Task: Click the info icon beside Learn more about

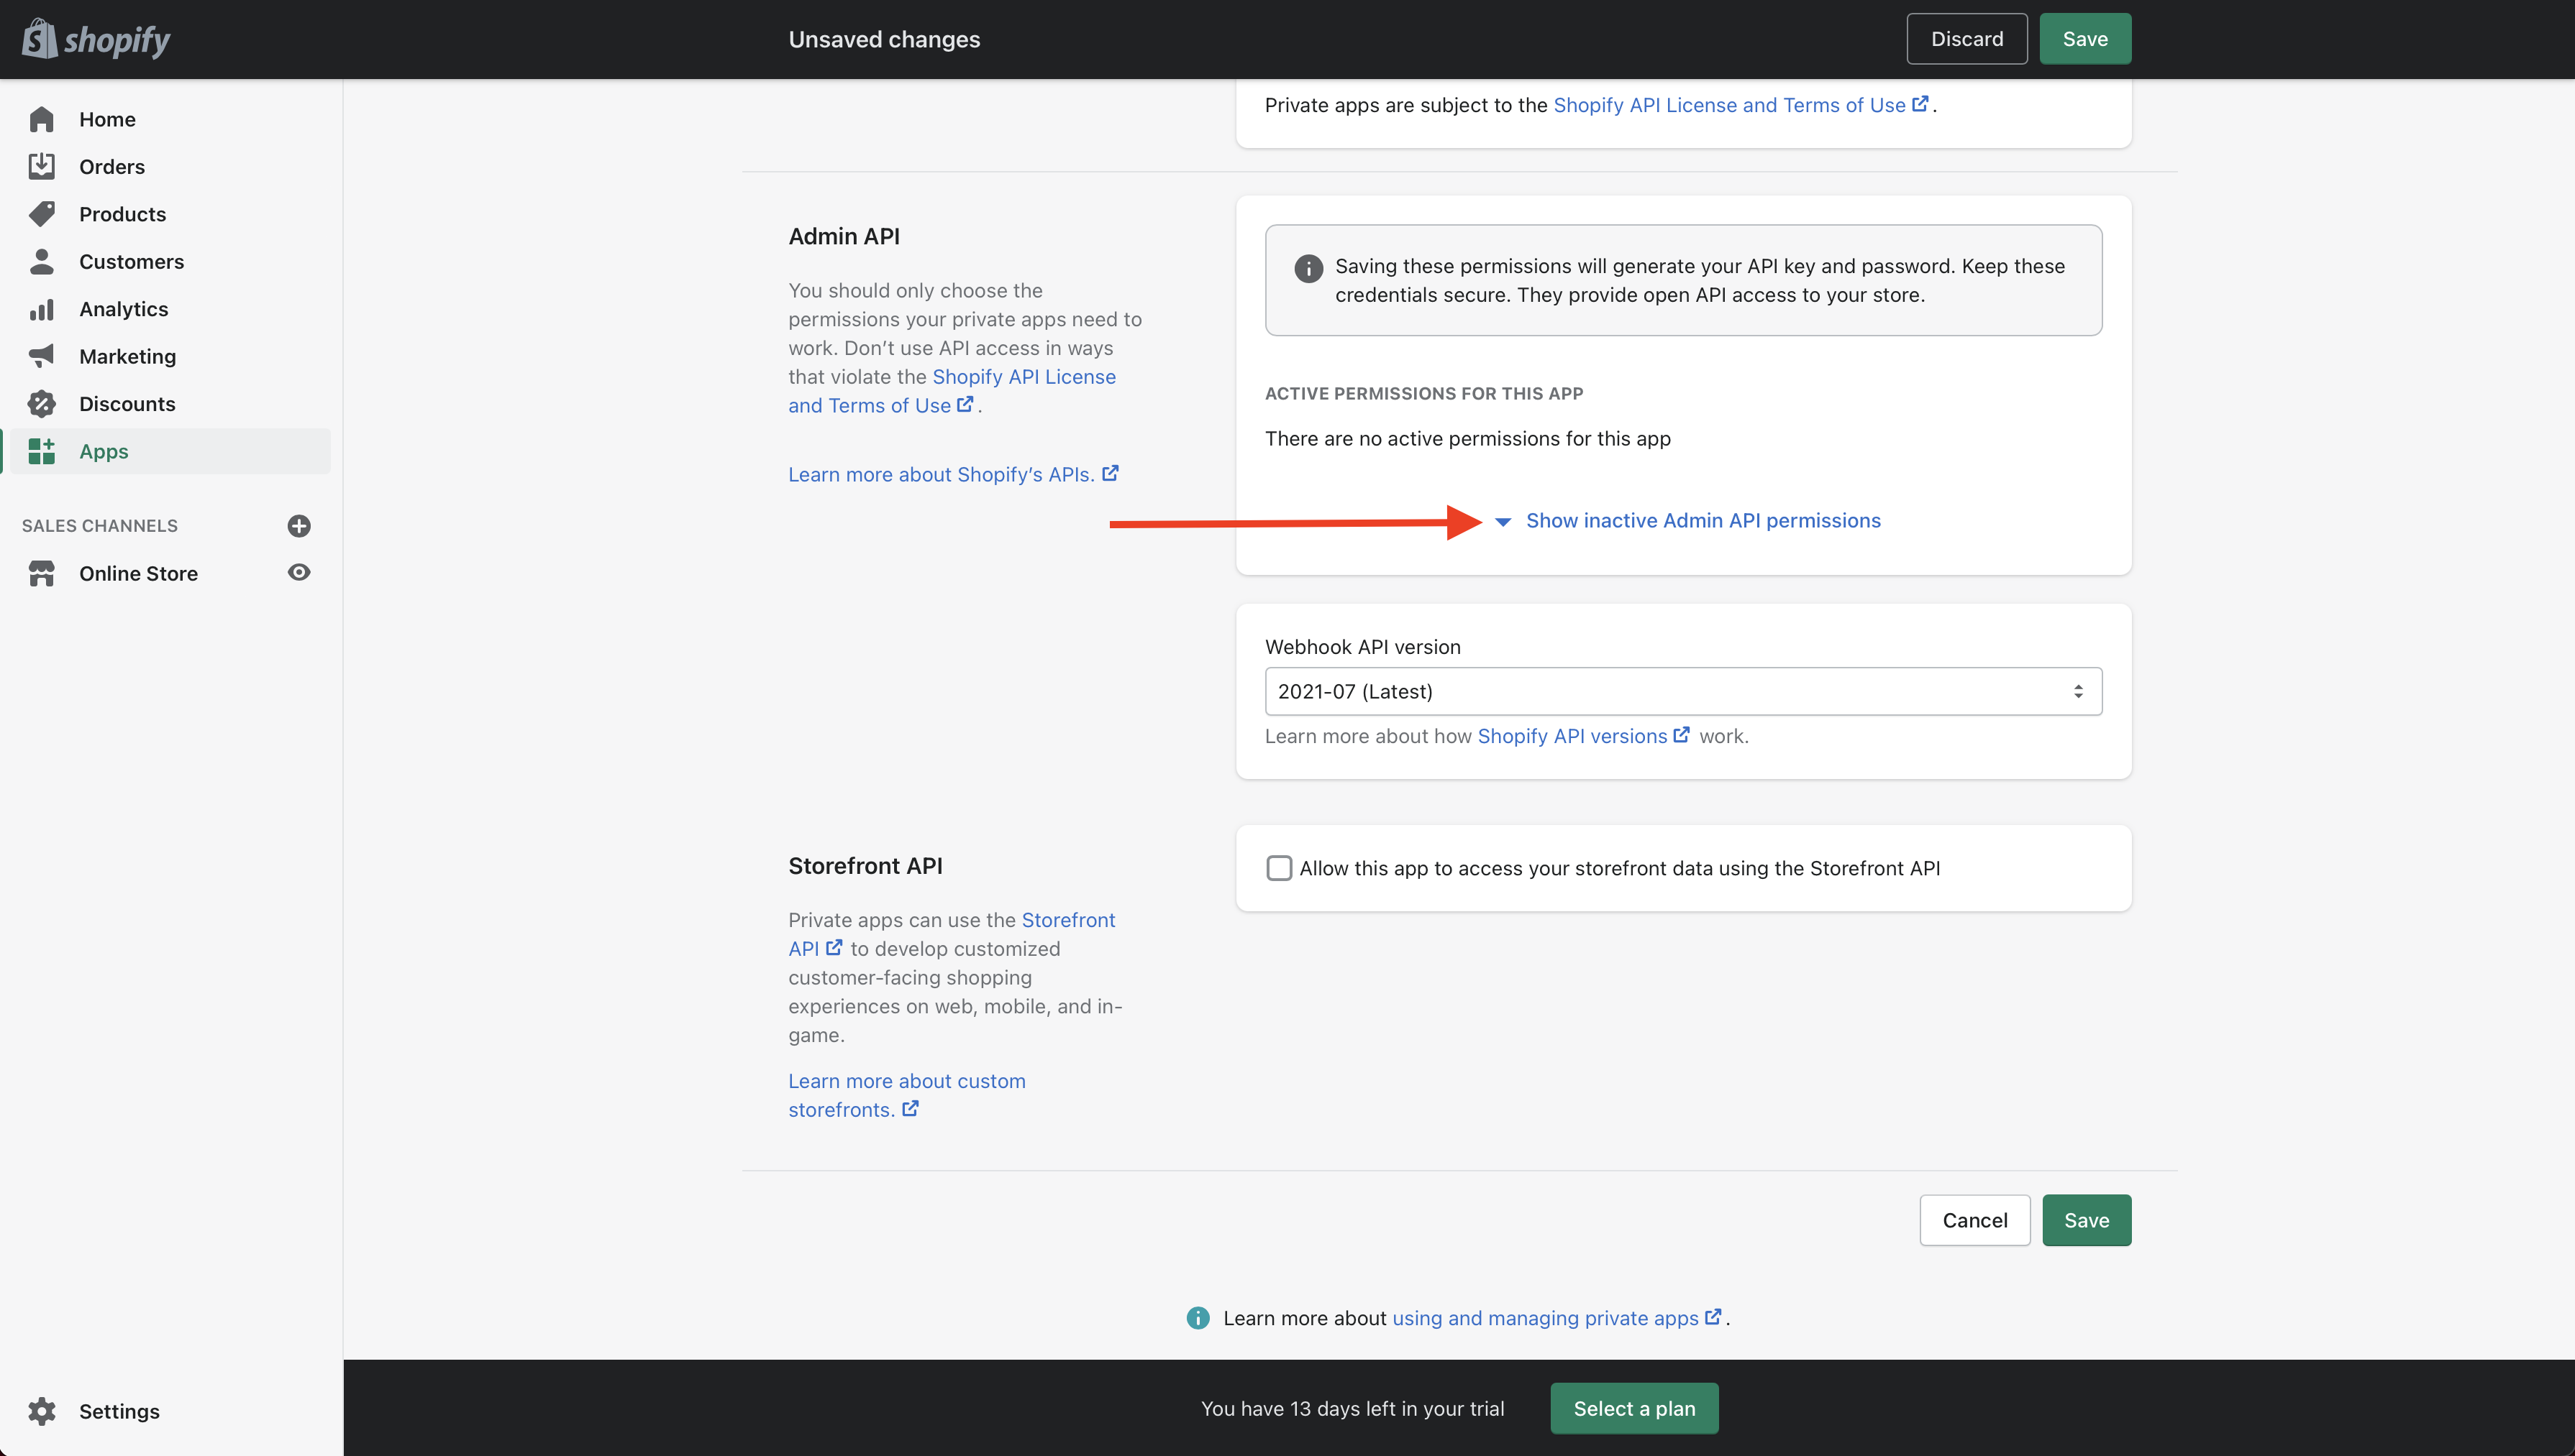Action: 1198,1318
